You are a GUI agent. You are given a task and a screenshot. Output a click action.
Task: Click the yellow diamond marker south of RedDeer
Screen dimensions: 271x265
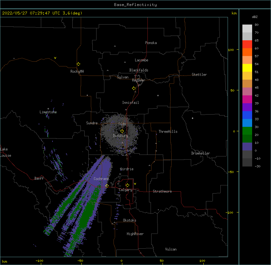(x=134, y=88)
